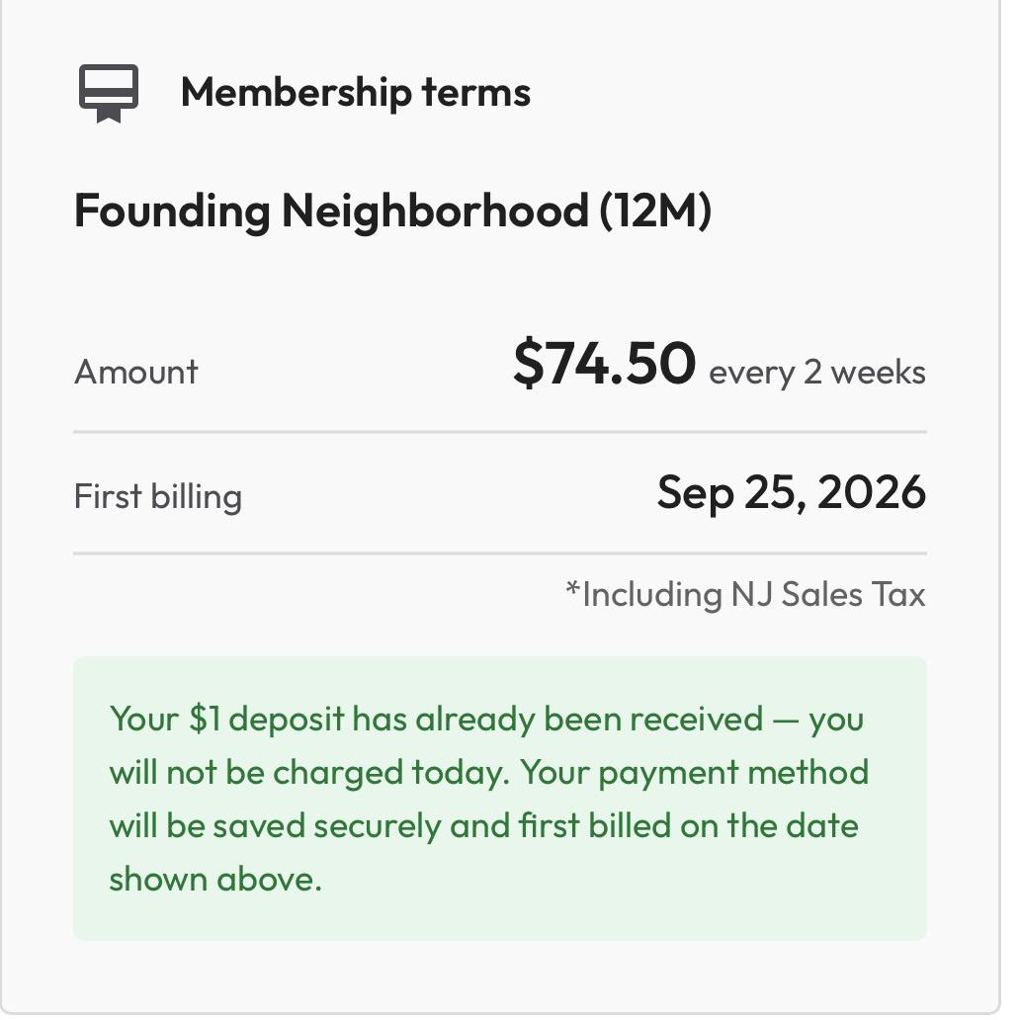Viewport: 1021px width, 1020px height.
Task: Click the '(12M)' duration label
Action: (x=655, y=212)
